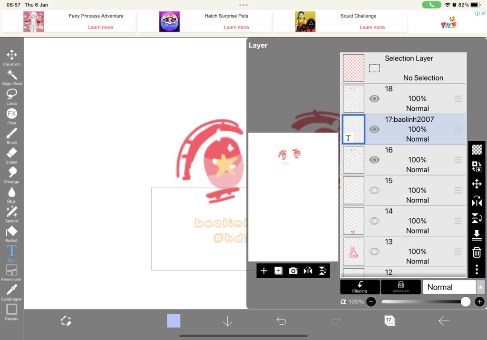Open the layers panel button showing 17
Screen dimensions: 487x340
[390, 321]
